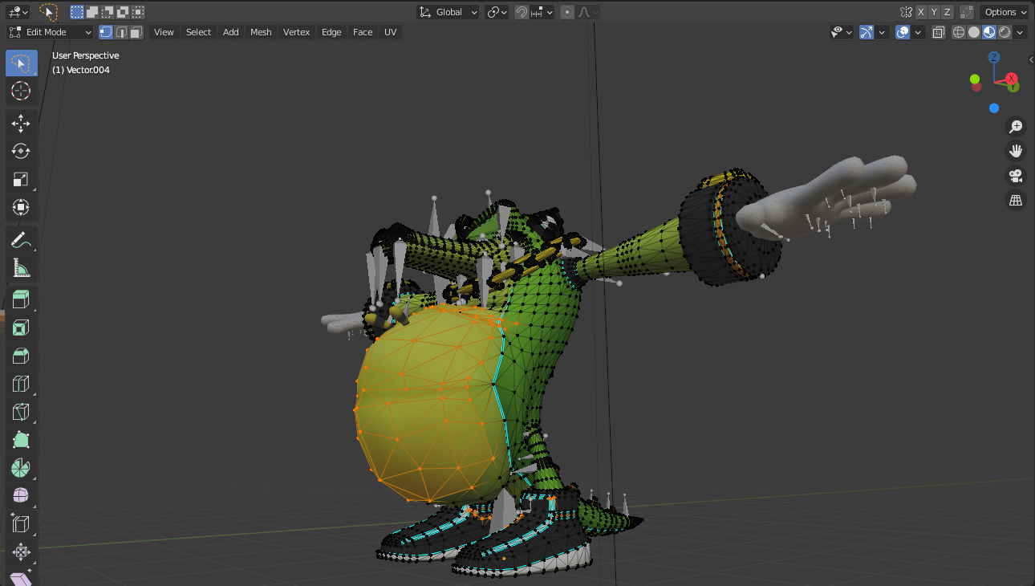
Task: Open the Vertex menu
Action: [296, 32]
